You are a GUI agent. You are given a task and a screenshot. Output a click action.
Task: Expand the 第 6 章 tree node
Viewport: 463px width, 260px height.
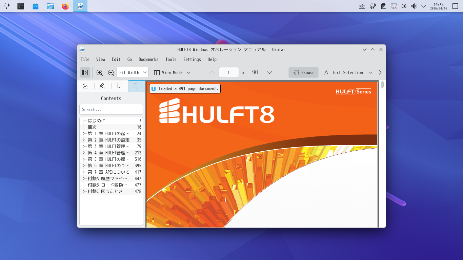coord(84,166)
